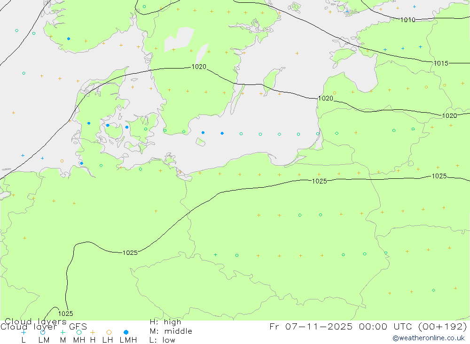Click the blue plus L legend symbol
Image resolution: width=470 pixels, height=344 pixels.
pyautogui.click(x=23, y=332)
